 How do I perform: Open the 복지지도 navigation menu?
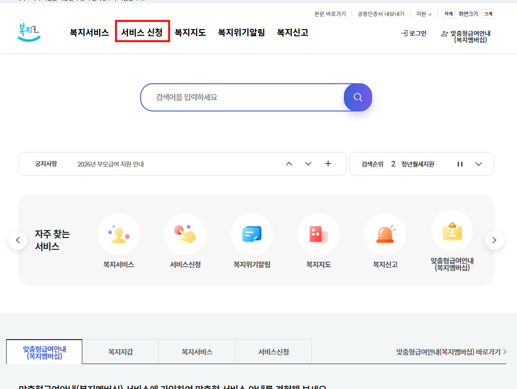[190, 32]
